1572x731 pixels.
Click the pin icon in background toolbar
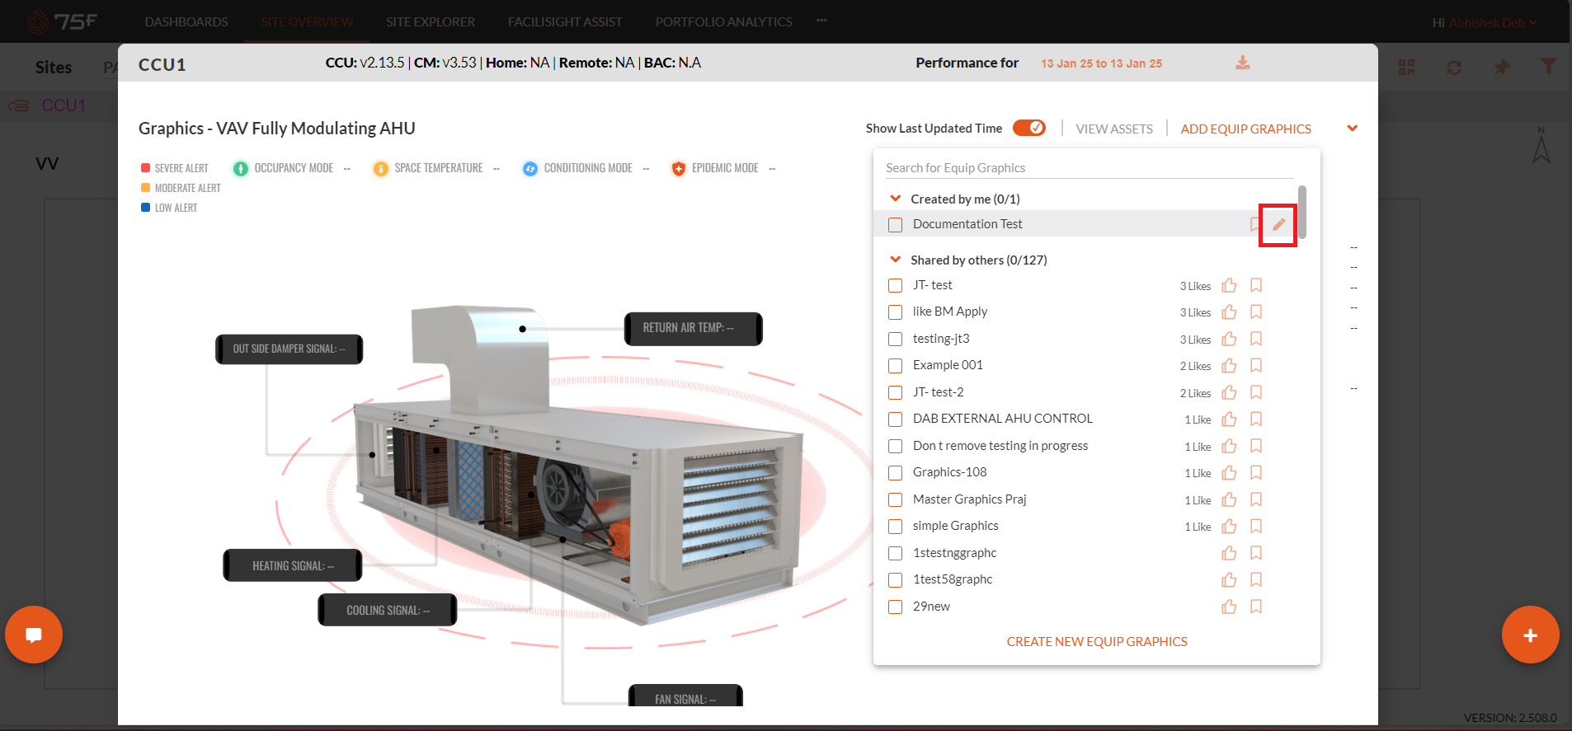pos(1502,67)
